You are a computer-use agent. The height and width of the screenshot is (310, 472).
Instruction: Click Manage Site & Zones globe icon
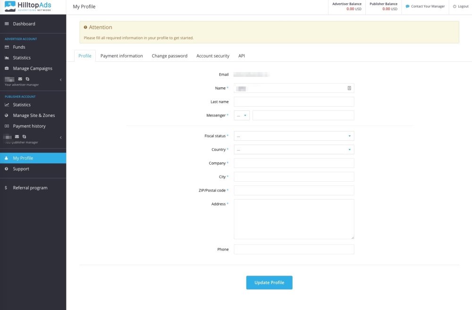(x=7, y=115)
